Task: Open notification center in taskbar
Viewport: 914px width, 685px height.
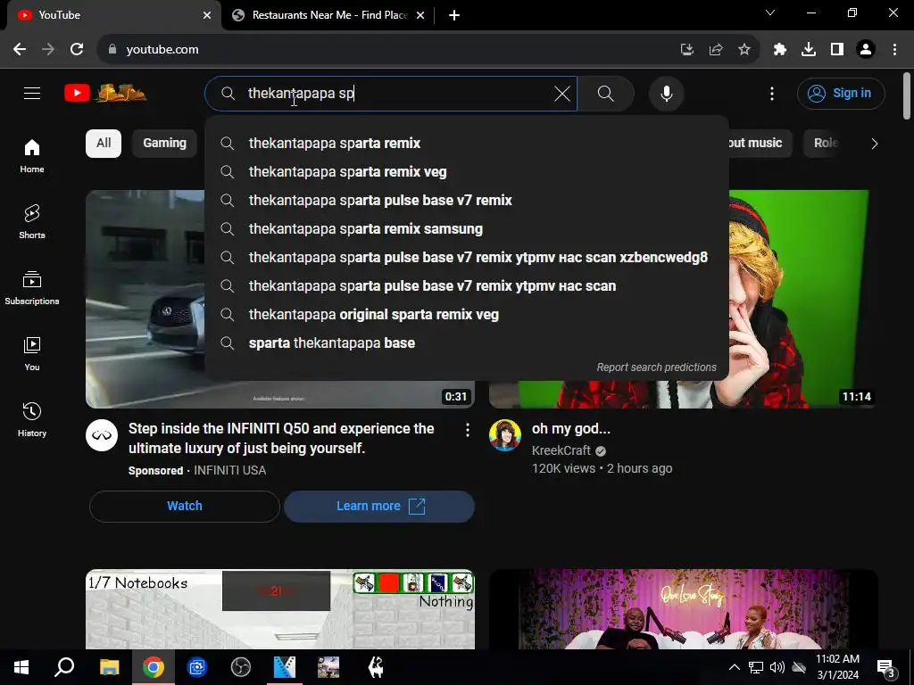Action: pyautogui.click(x=885, y=667)
